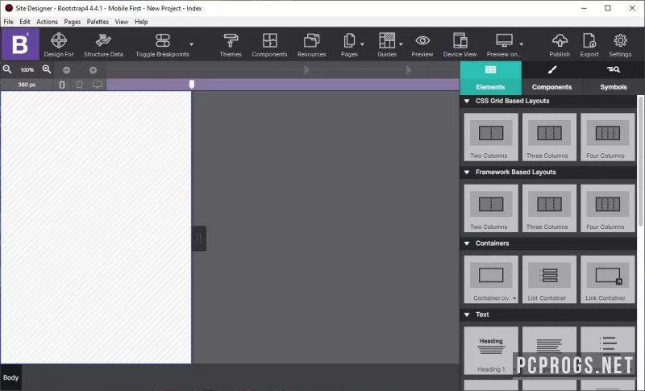Image resolution: width=645 pixels, height=391 pixels.
Task: Click the Pages toolbar icon
Action: click(349, 40)
